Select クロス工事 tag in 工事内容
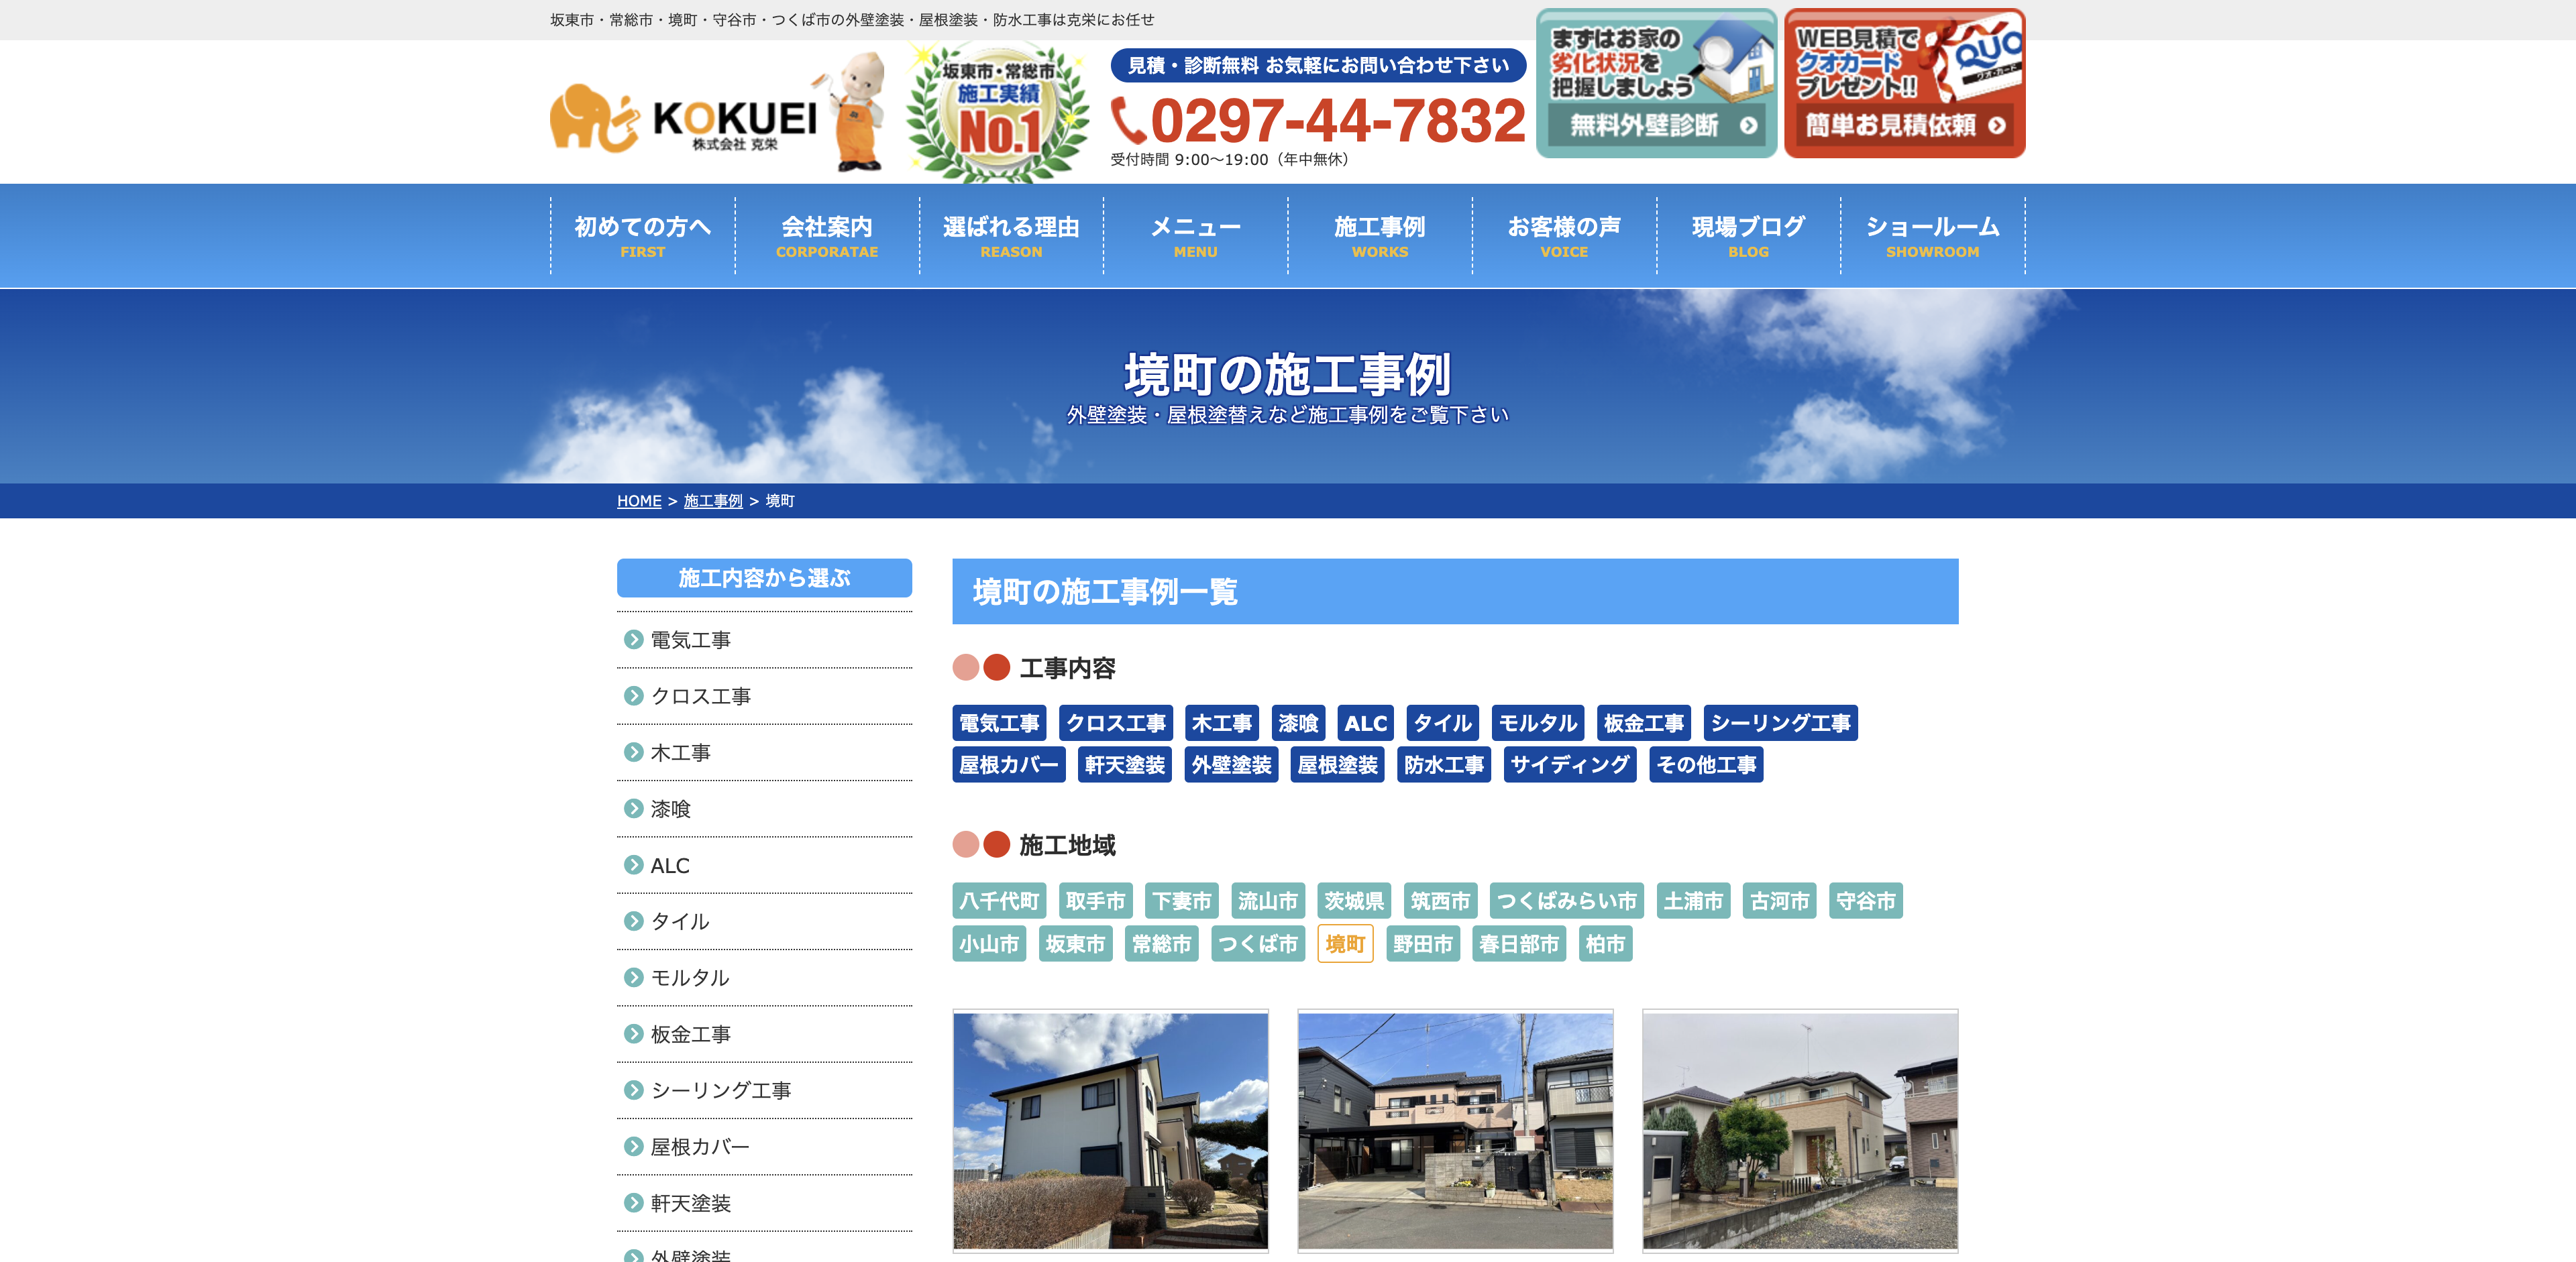 [1115, 722]
